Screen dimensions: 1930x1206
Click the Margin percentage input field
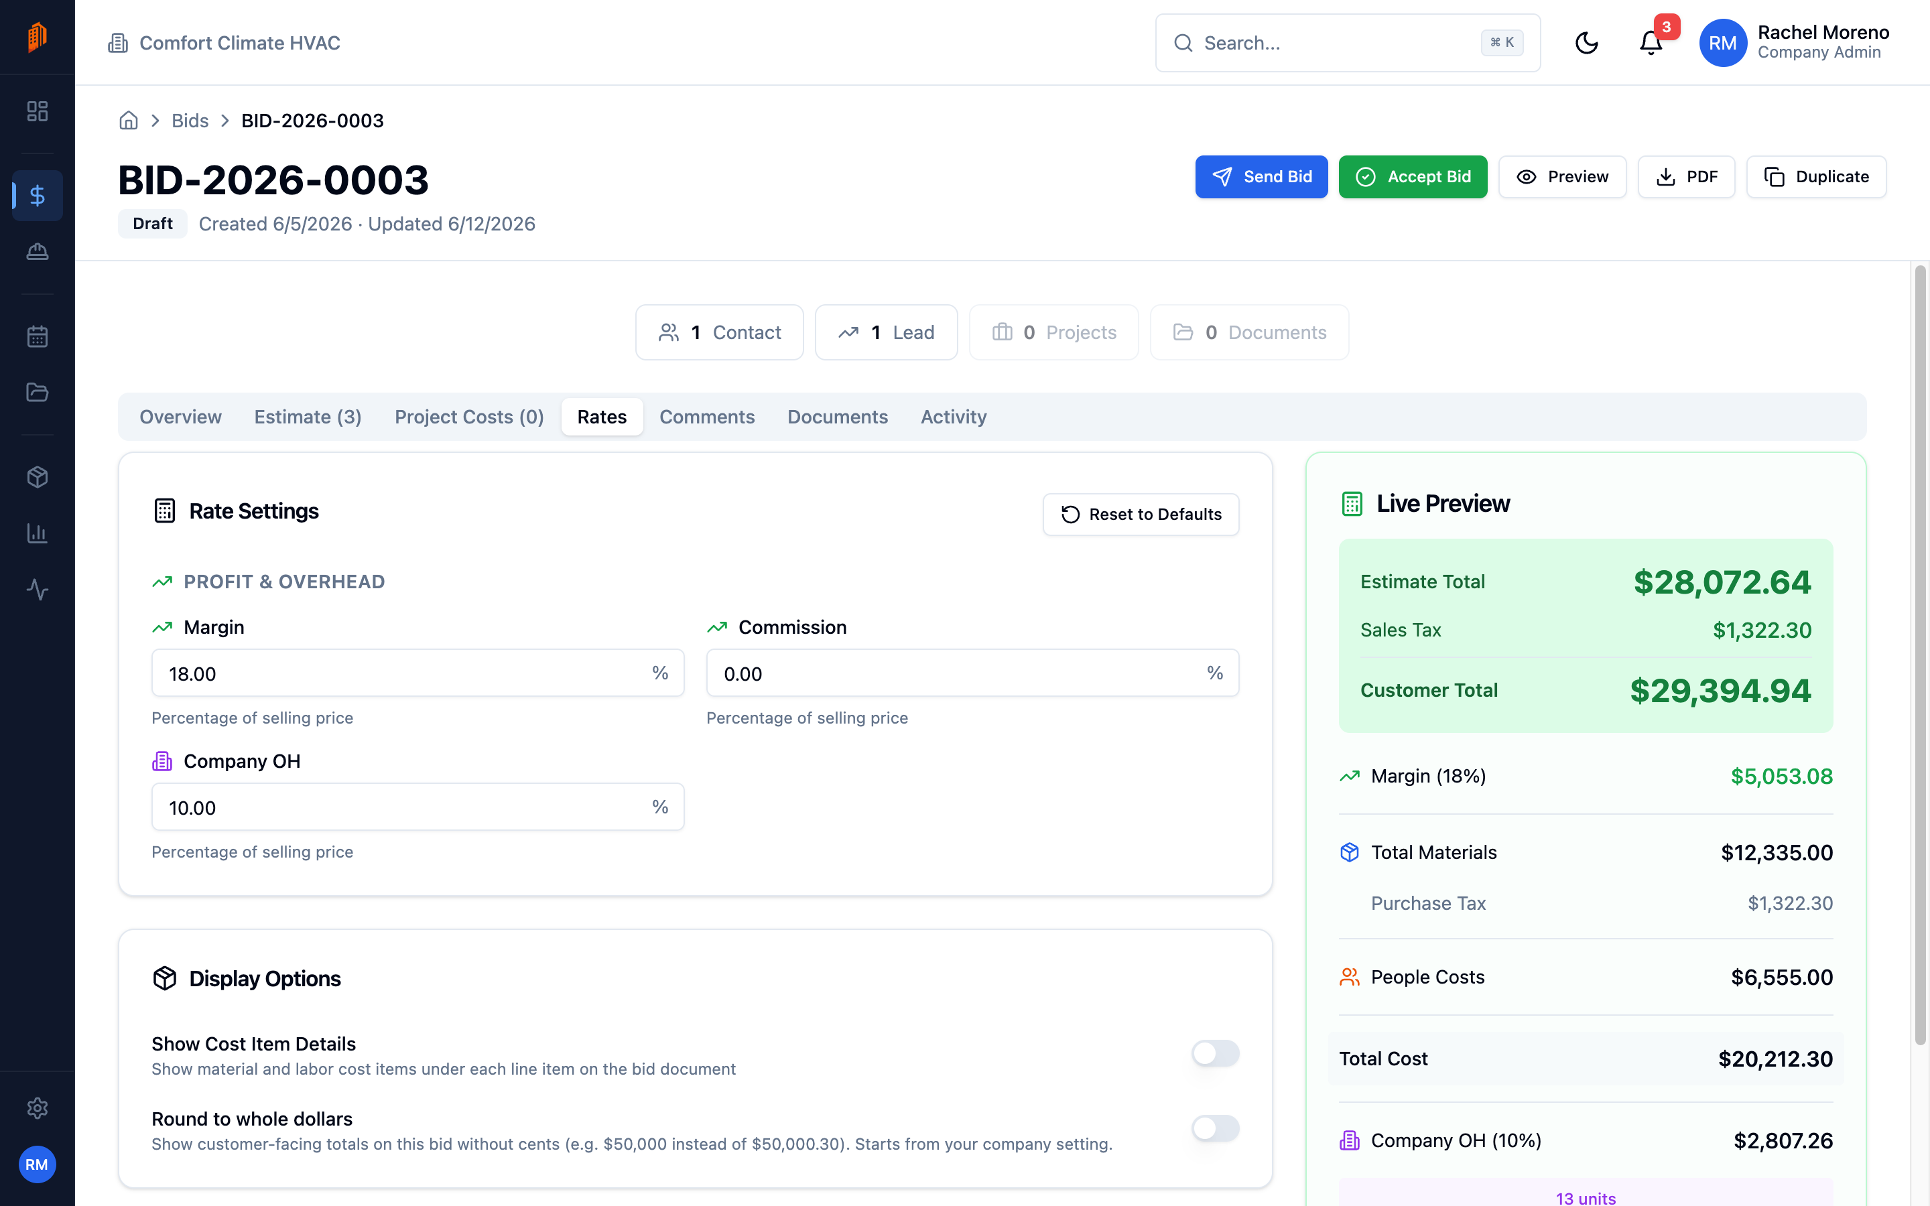click(x=418, y=673)
